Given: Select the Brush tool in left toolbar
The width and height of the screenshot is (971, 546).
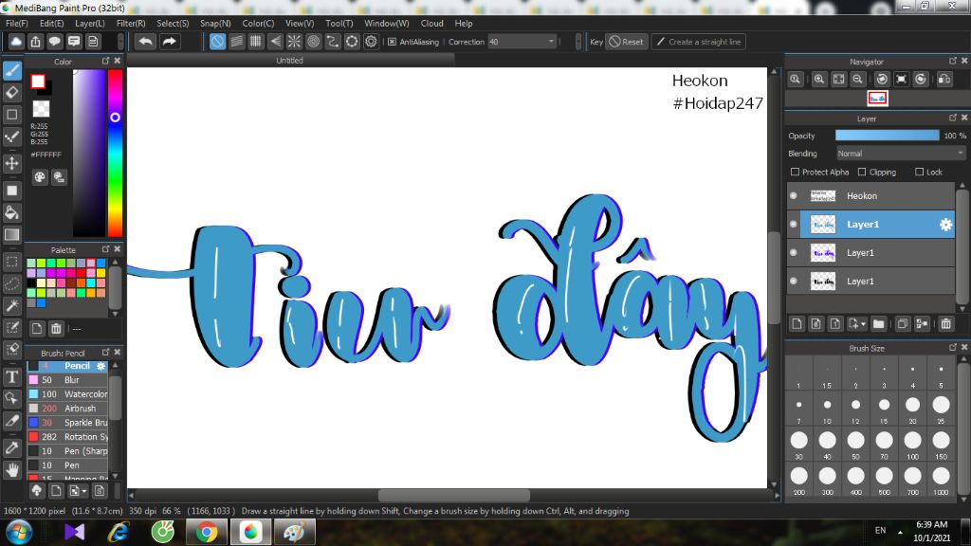Looking at the screenshot, I should coord(11,70).
